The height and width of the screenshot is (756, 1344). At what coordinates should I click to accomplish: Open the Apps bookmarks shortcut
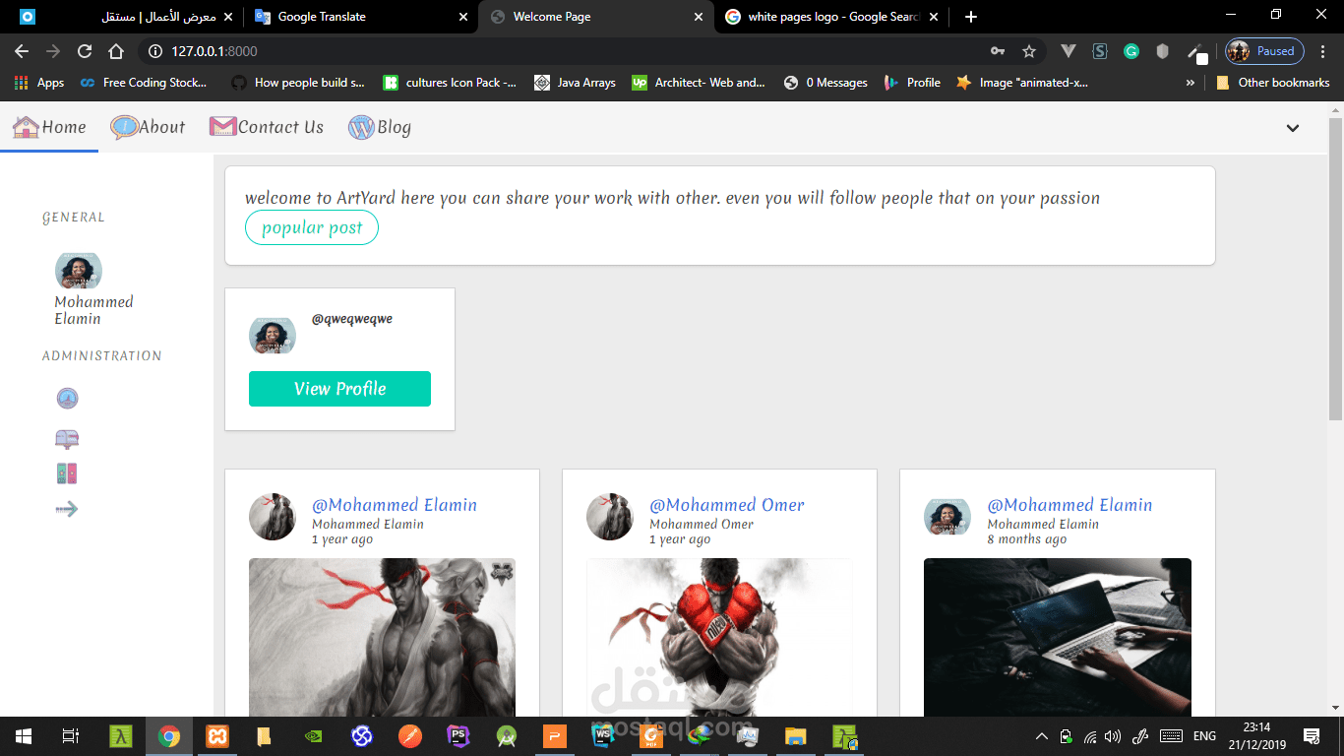coord(39,83)
